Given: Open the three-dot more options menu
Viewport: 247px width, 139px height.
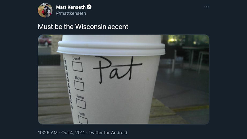Looking at the screenshot, I should [x=206, y=7].
